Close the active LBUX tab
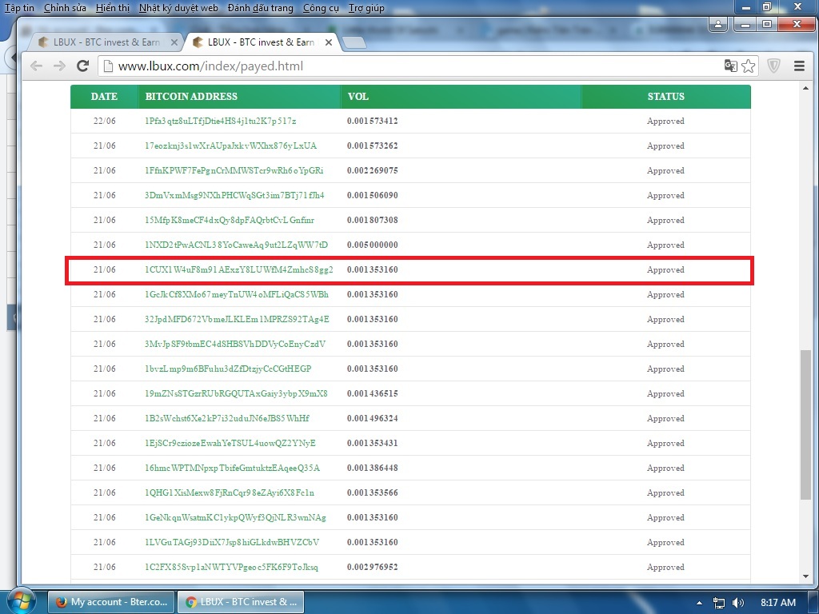This screenshot has height=614, width=819. pos(329,42)
